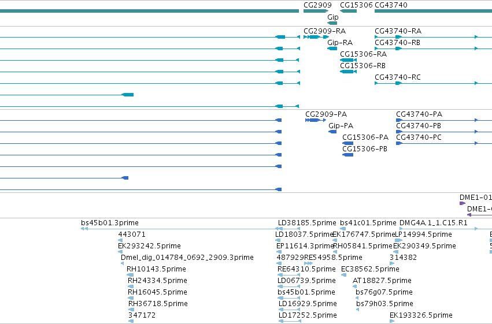Open protein CG15306-PB
This screenshot has width=492, height=324.
[365, 149]
